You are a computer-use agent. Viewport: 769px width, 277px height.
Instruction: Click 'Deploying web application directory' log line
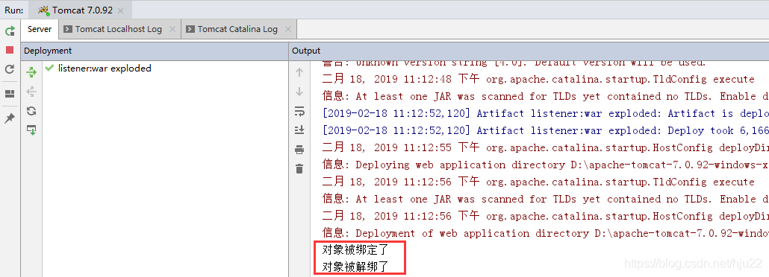coord(545,165)
